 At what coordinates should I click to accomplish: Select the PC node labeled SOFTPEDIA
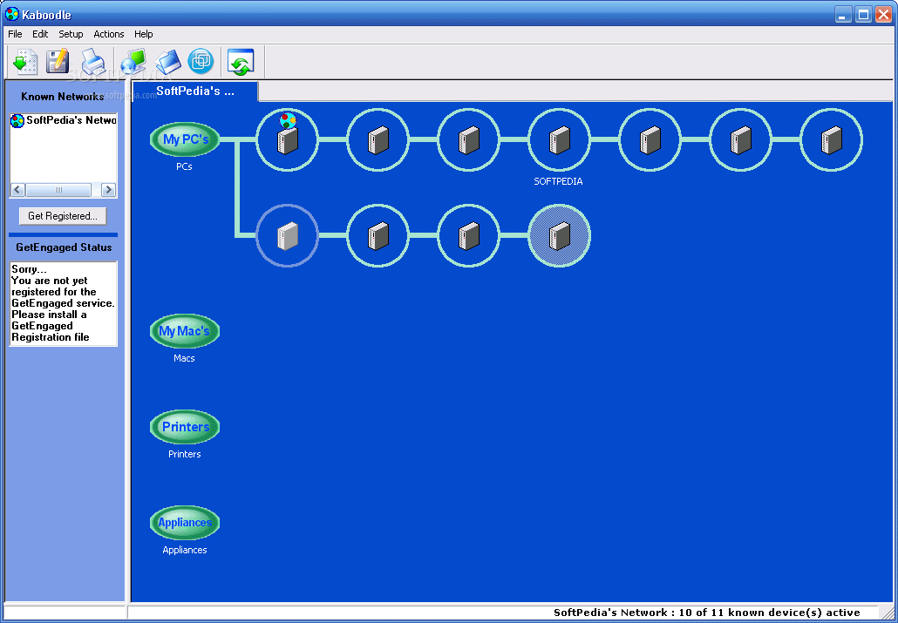click(x=559, y=139)
